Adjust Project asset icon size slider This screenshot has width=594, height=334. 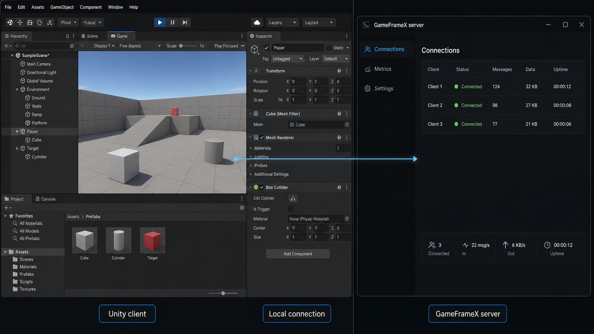[223, 293]
